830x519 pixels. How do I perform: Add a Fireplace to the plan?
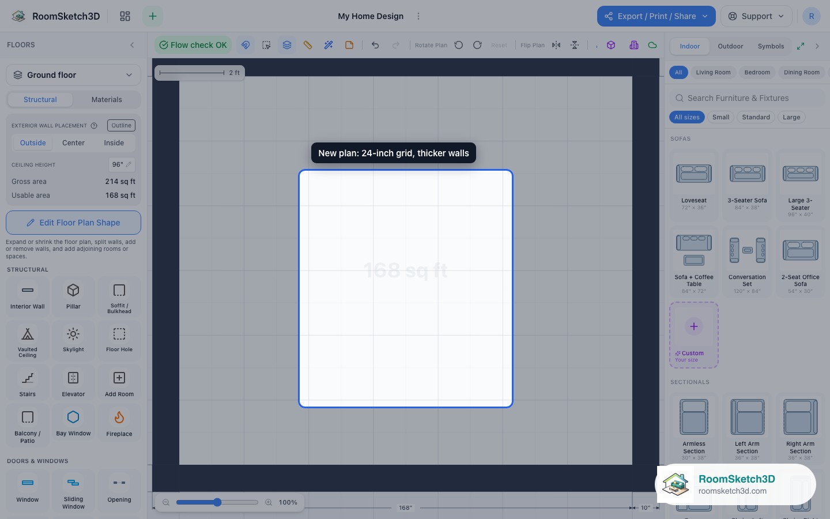click(x=119, y=424)
